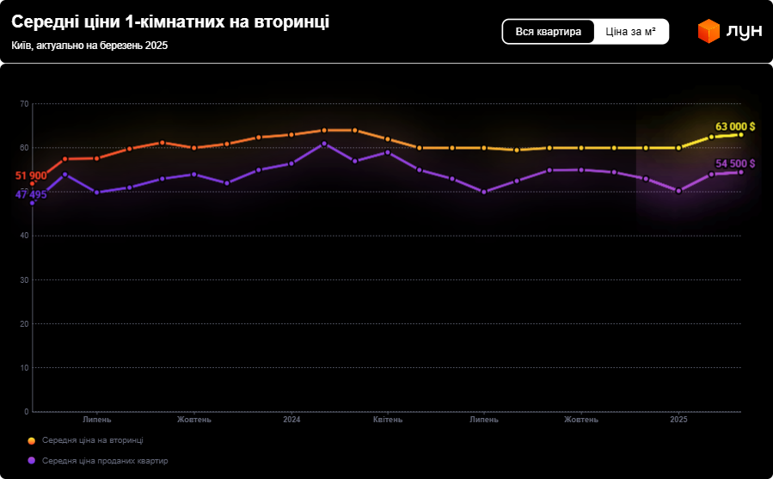The height and width of the screenshot is (479, 773).
Task: Click the ЛУН brand name text
Action: tap(745, 32)
